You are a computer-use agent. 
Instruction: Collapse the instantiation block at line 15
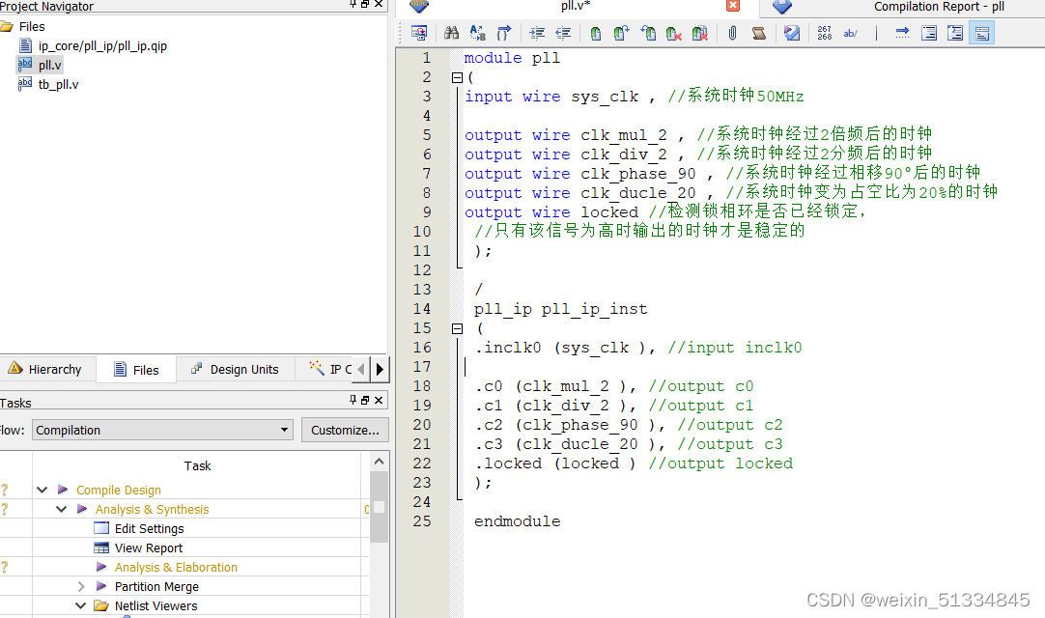(x=457, y=328)
